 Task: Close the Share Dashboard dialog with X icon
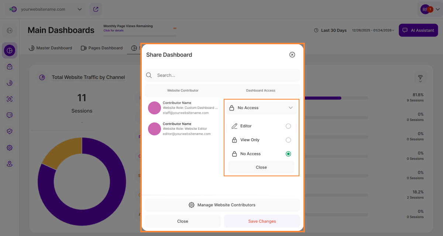click(292, 55)
